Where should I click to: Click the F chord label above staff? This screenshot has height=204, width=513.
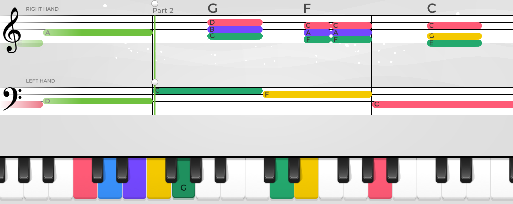click(x=307, y=8)
